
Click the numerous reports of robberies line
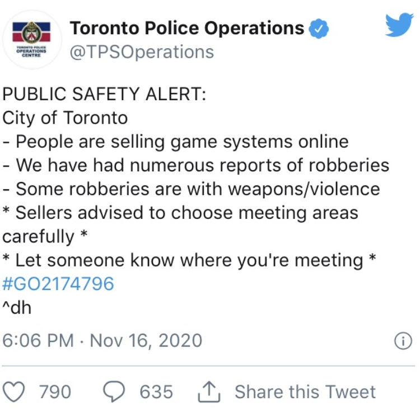point(196,165)
